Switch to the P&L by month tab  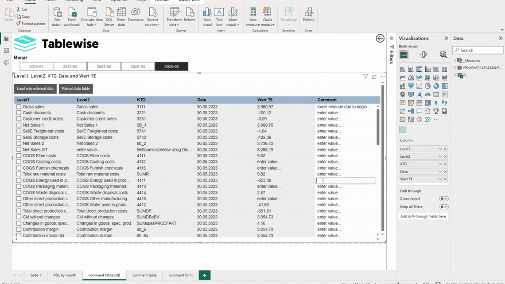65,275
